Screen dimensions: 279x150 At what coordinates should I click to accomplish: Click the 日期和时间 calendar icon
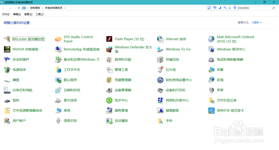pyautogui.click(x=58, y=90)
